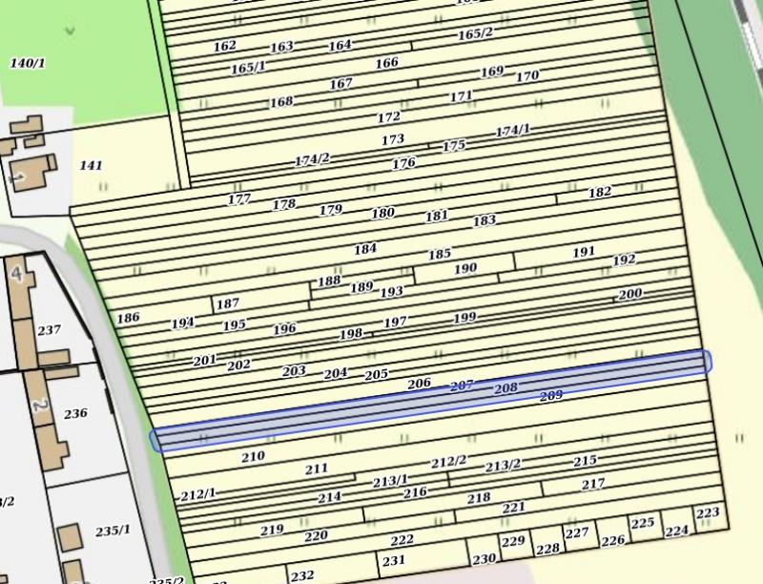Click parcel label 237
The image size is (763, 584).
[50, 330]
